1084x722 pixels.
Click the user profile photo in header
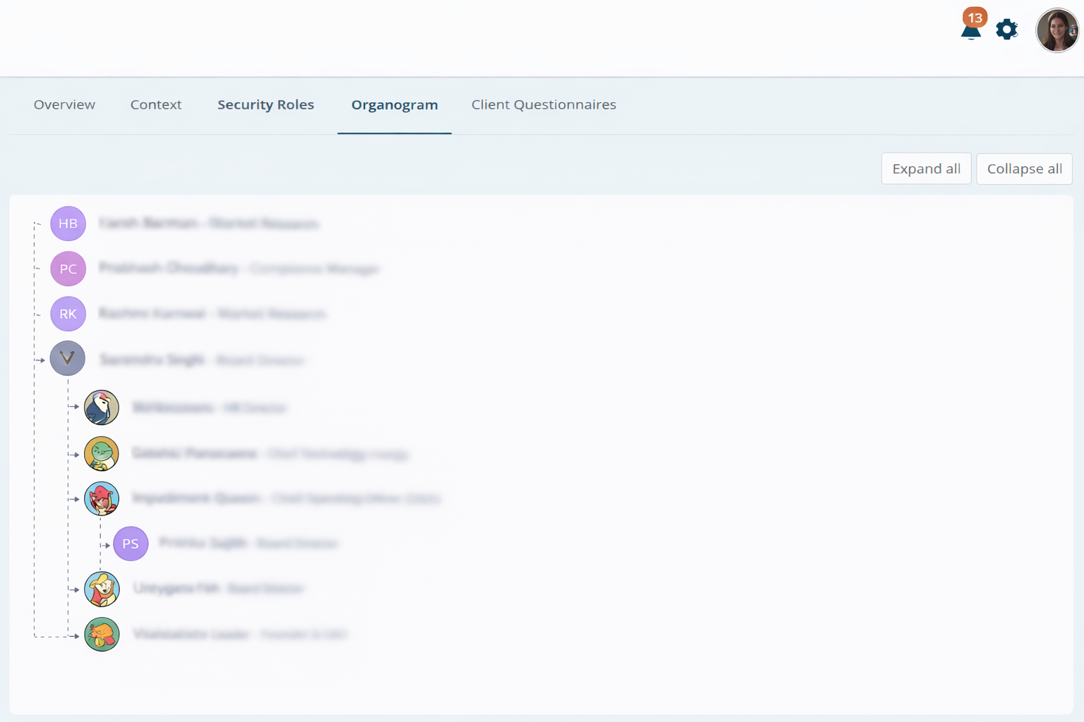[1056, 30]
